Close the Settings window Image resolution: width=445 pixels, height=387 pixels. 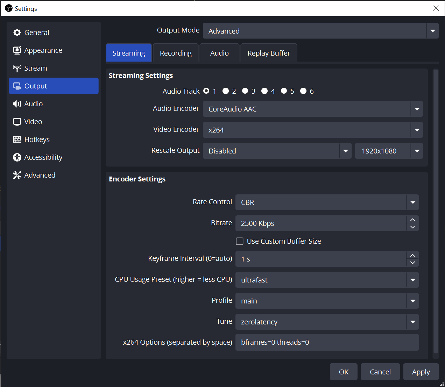[x=436, y=8]
